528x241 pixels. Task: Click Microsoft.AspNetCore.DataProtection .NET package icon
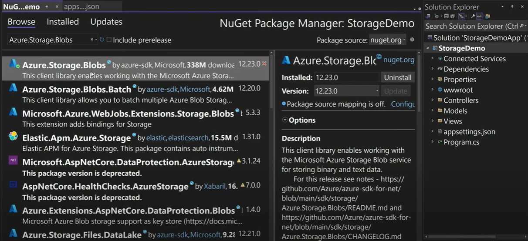[x=14, y=161]
